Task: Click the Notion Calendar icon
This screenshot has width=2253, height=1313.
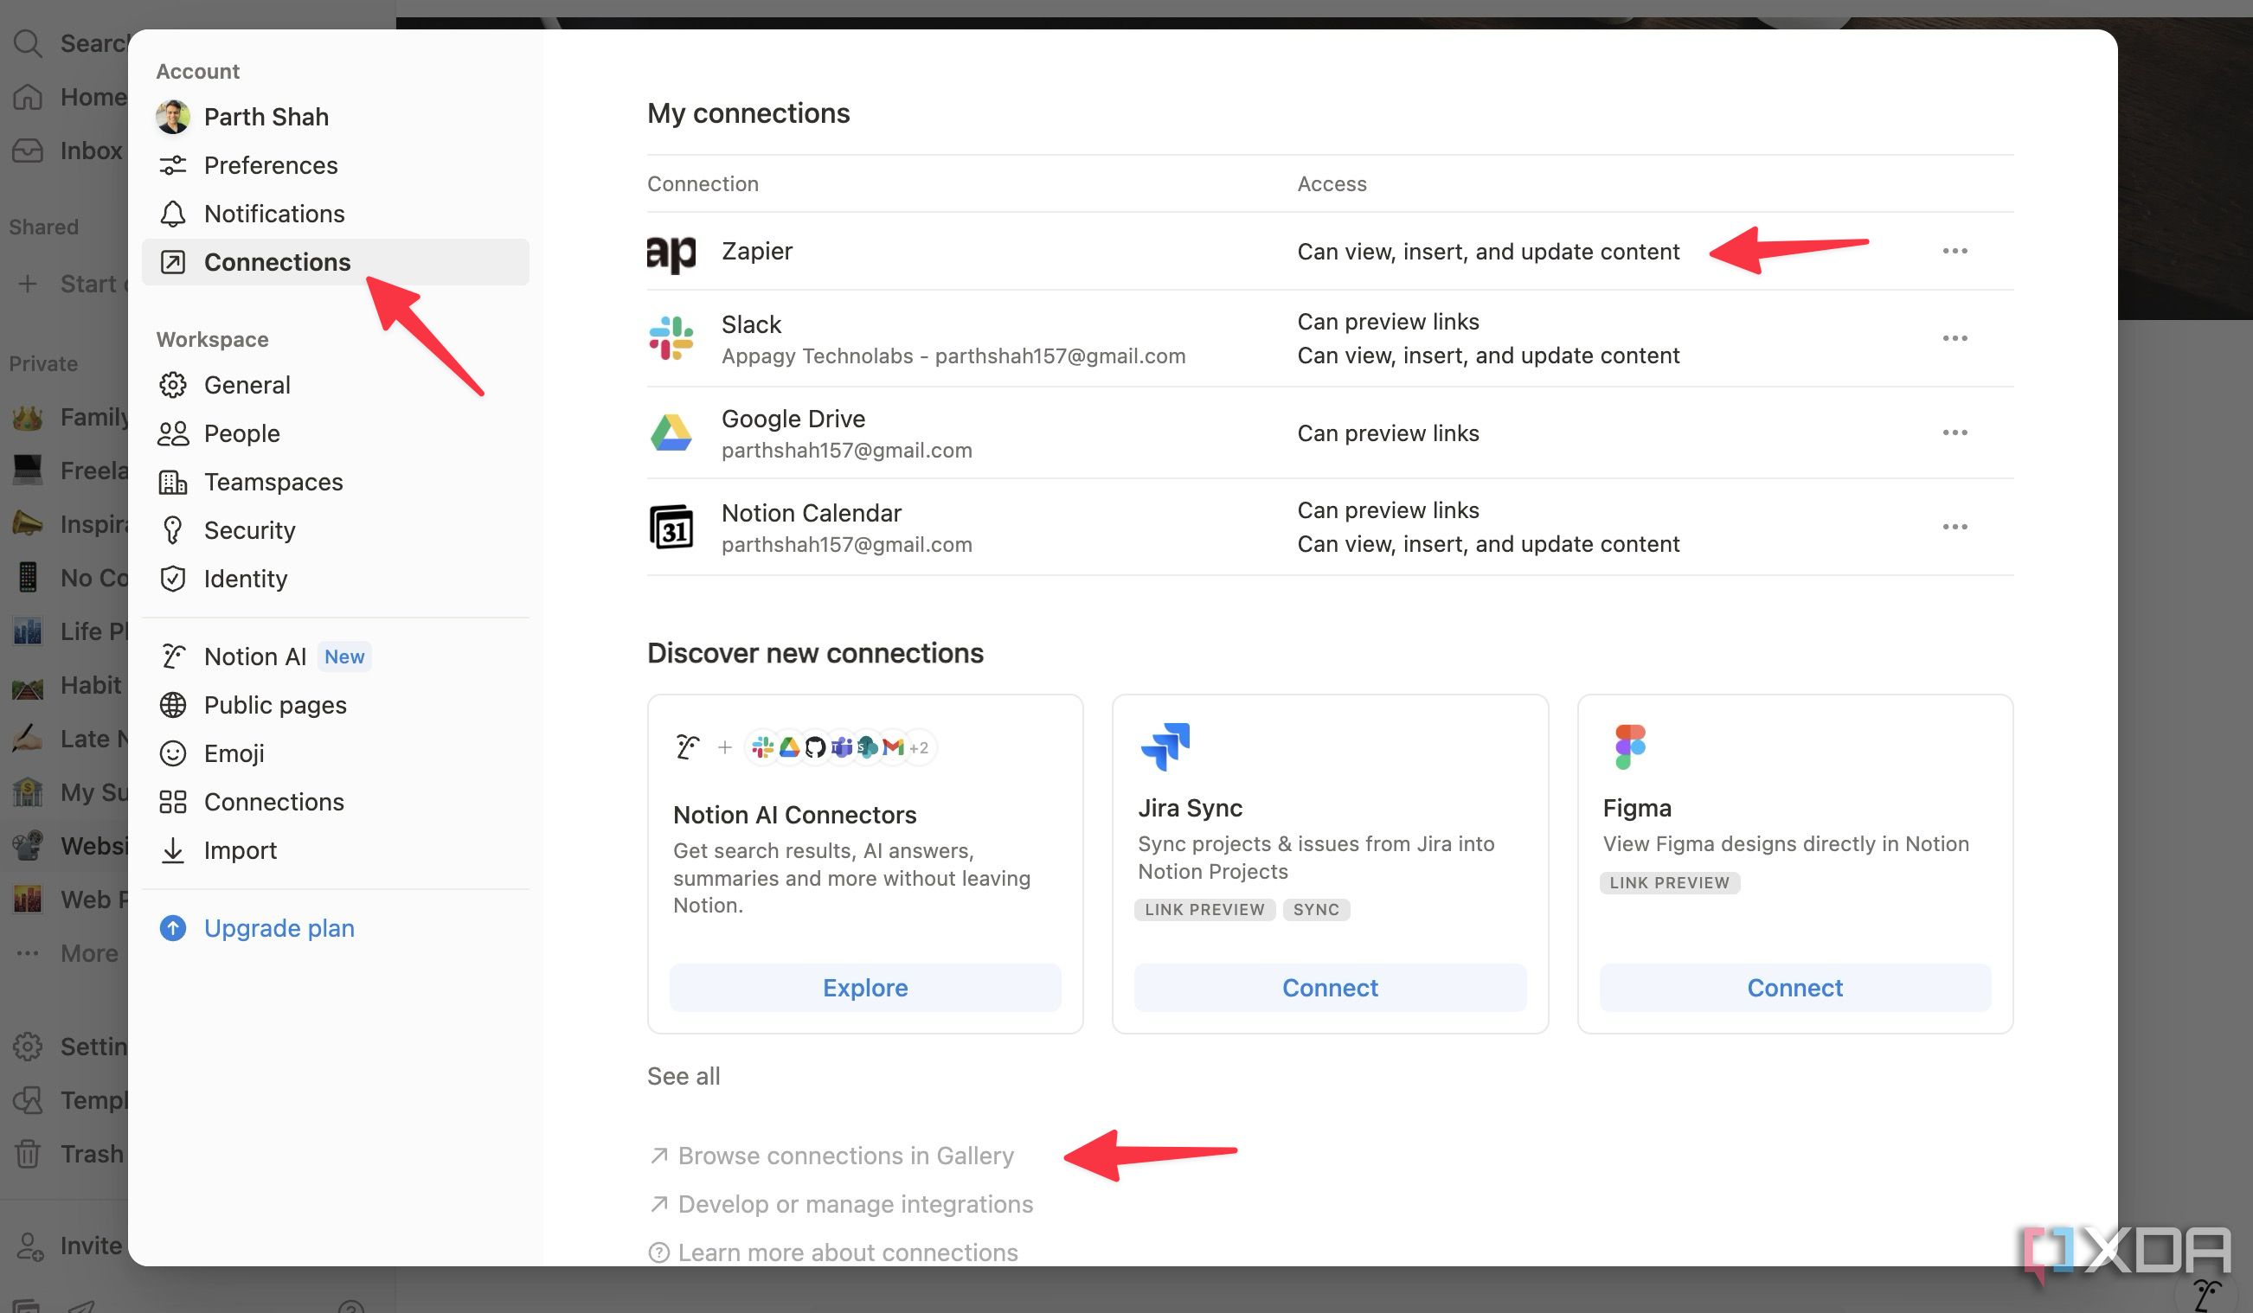Action: pyautogui.click(x=671, y=527)
